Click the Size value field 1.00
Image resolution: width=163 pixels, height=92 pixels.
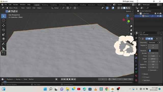point(153,62)
